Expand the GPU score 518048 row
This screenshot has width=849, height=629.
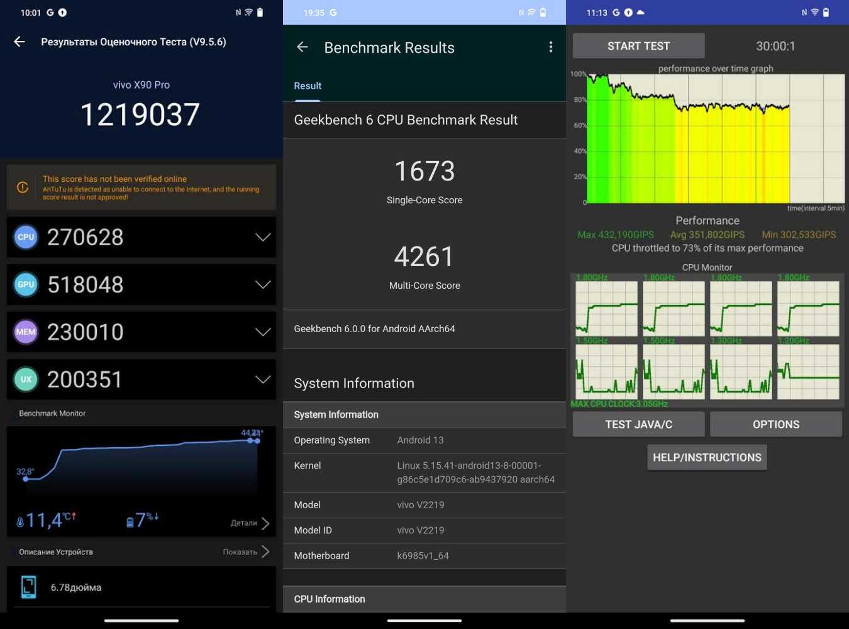[x=262, y=284]
